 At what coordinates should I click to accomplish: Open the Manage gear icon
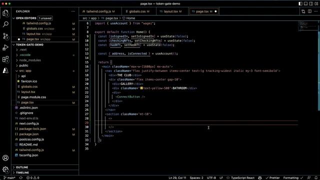tap(5, 169)
